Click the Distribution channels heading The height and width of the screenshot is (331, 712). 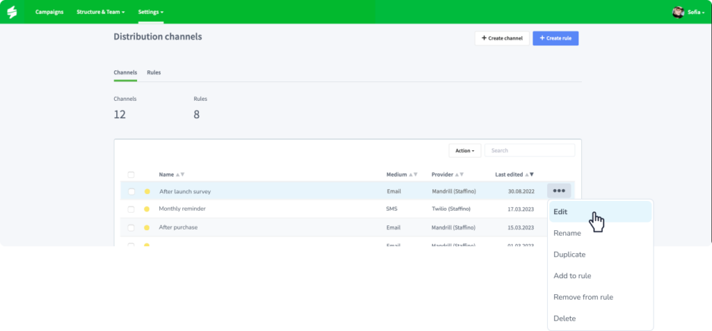[158, 37]
